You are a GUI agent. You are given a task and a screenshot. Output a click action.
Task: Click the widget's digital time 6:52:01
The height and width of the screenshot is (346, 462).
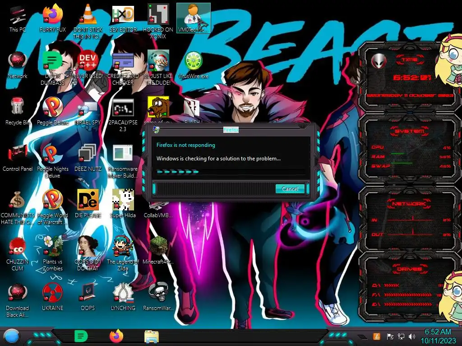[x=412, y=77]
